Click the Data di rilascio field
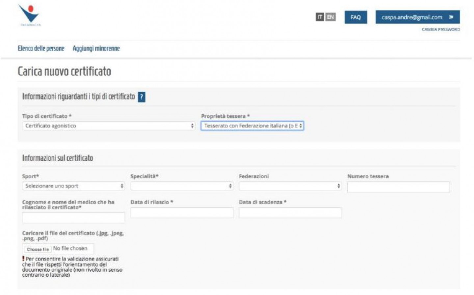The width and height of the screenshot is (474, 295). (x=182, y=212)
